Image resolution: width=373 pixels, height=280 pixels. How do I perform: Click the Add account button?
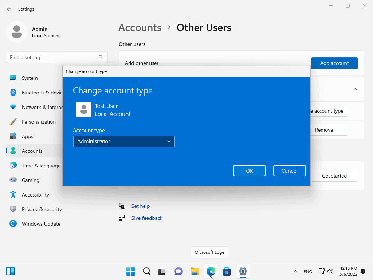click(334, 63)
